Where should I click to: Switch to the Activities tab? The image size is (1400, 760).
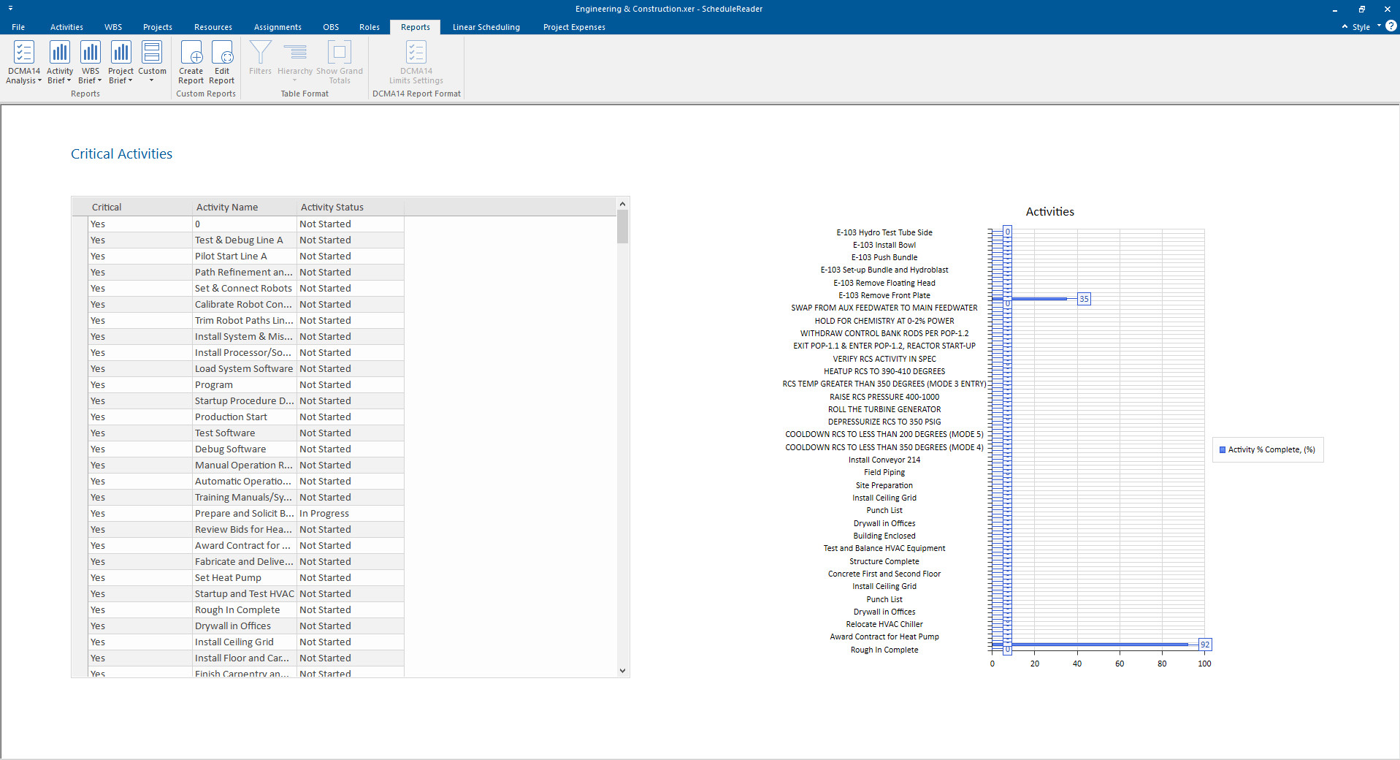(66, 27)
